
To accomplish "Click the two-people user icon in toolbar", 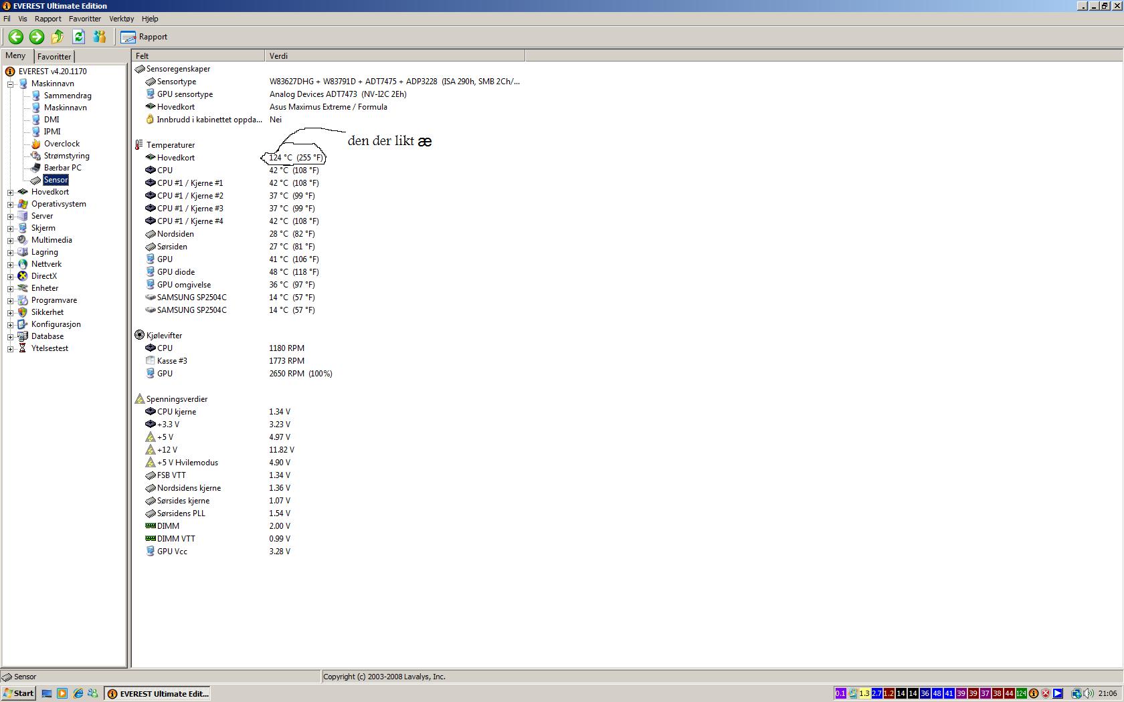I will click(x=100, y=37).
